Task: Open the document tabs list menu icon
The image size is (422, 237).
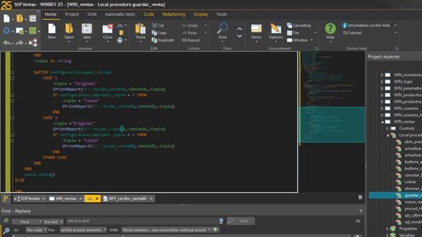Action: tap(360, 197)
